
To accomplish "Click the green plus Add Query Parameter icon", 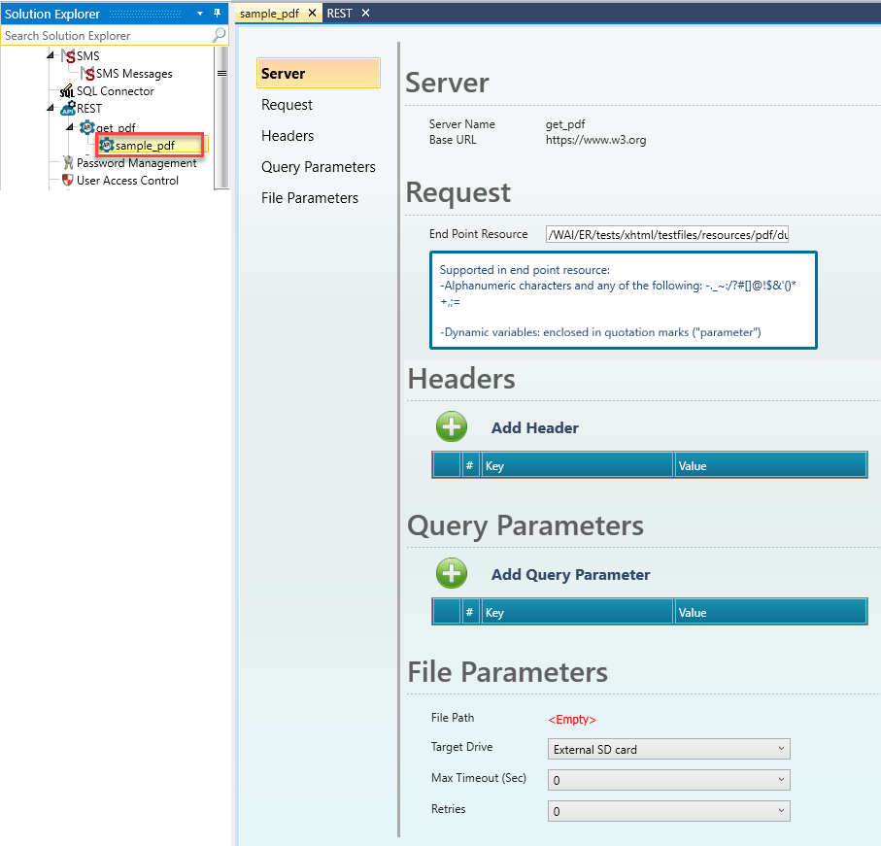I will [x=452, y=574].
